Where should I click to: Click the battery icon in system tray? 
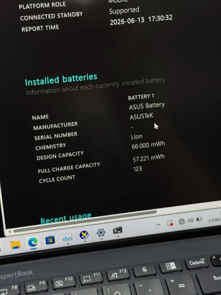coord(199,219)
